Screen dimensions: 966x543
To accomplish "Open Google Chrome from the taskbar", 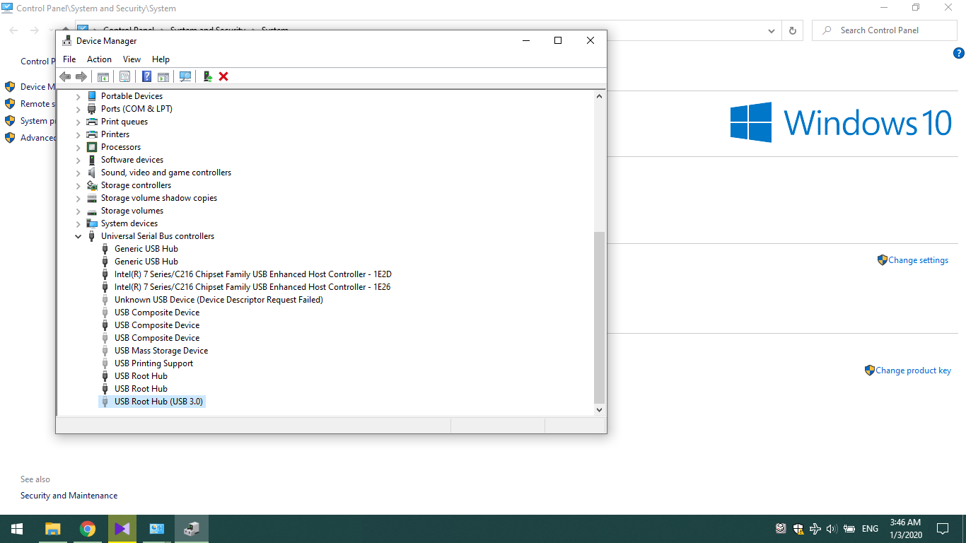I will click(87, 529).
